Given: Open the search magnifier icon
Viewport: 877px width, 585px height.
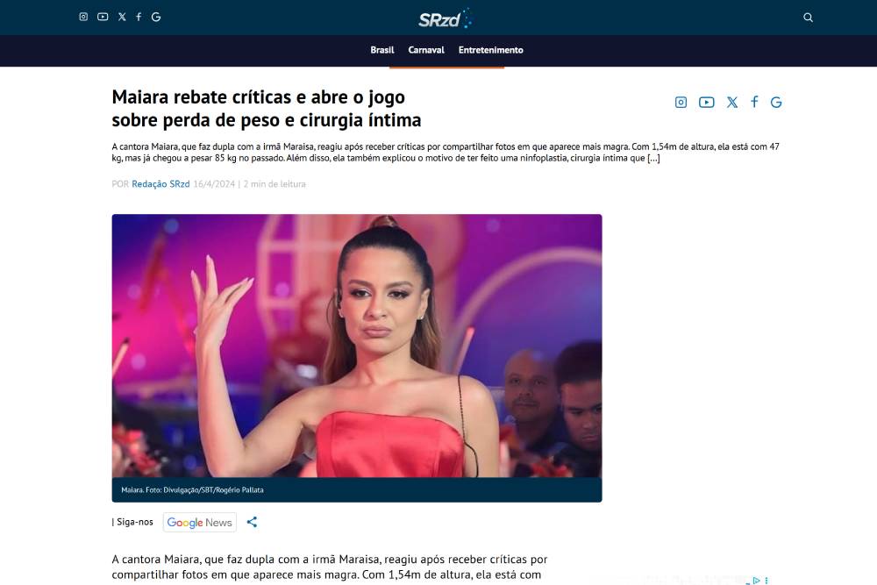Looking at the screenshot, I should [x=809, y=18].
